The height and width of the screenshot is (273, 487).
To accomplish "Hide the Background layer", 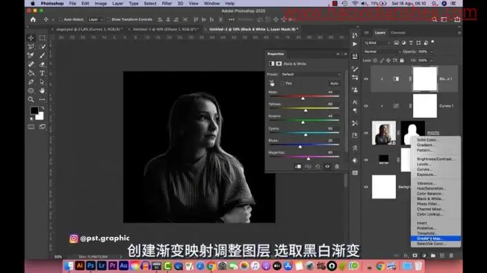I will 366,187.
